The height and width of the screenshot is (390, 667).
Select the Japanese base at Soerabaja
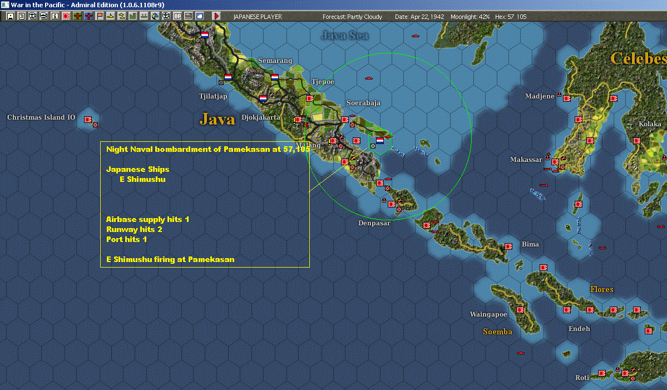click(344, 120)
